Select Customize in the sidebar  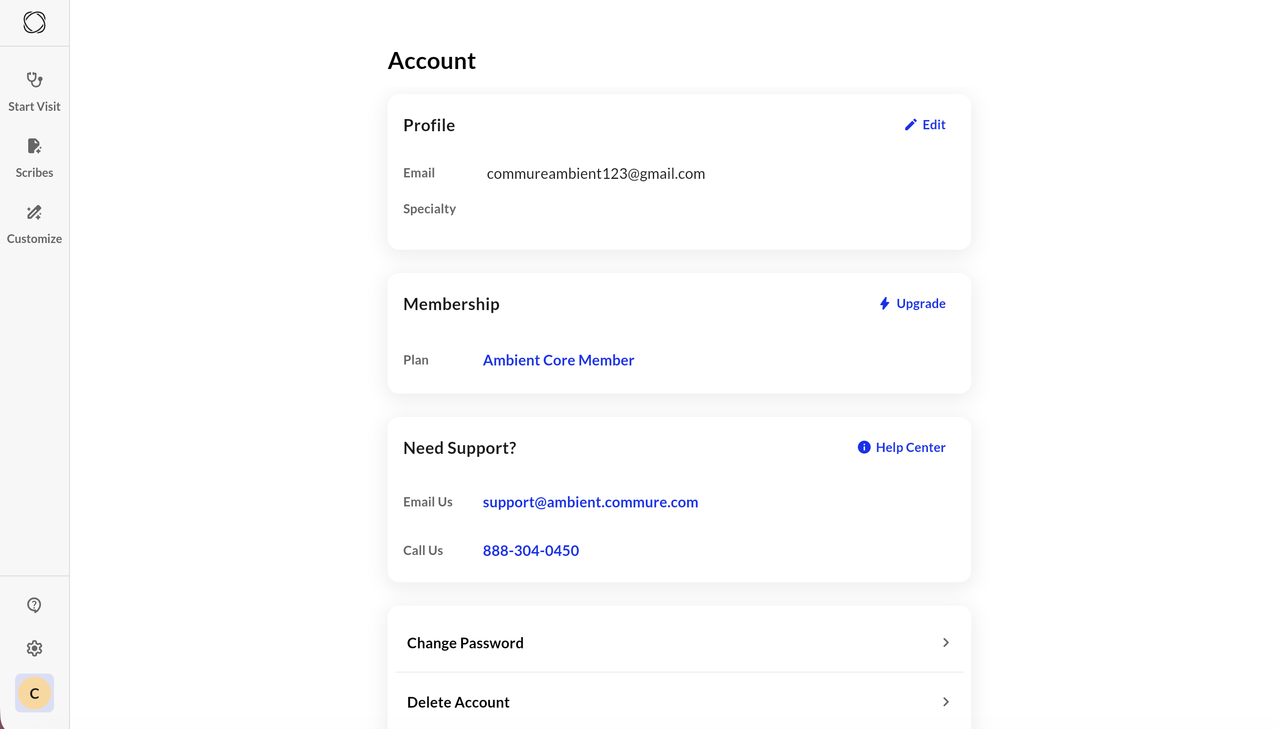click(34, 238)
